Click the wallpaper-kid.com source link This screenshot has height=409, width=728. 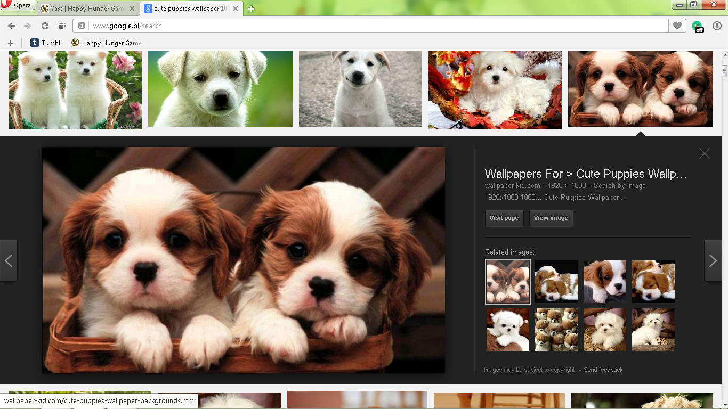click(x=513, y=186)
